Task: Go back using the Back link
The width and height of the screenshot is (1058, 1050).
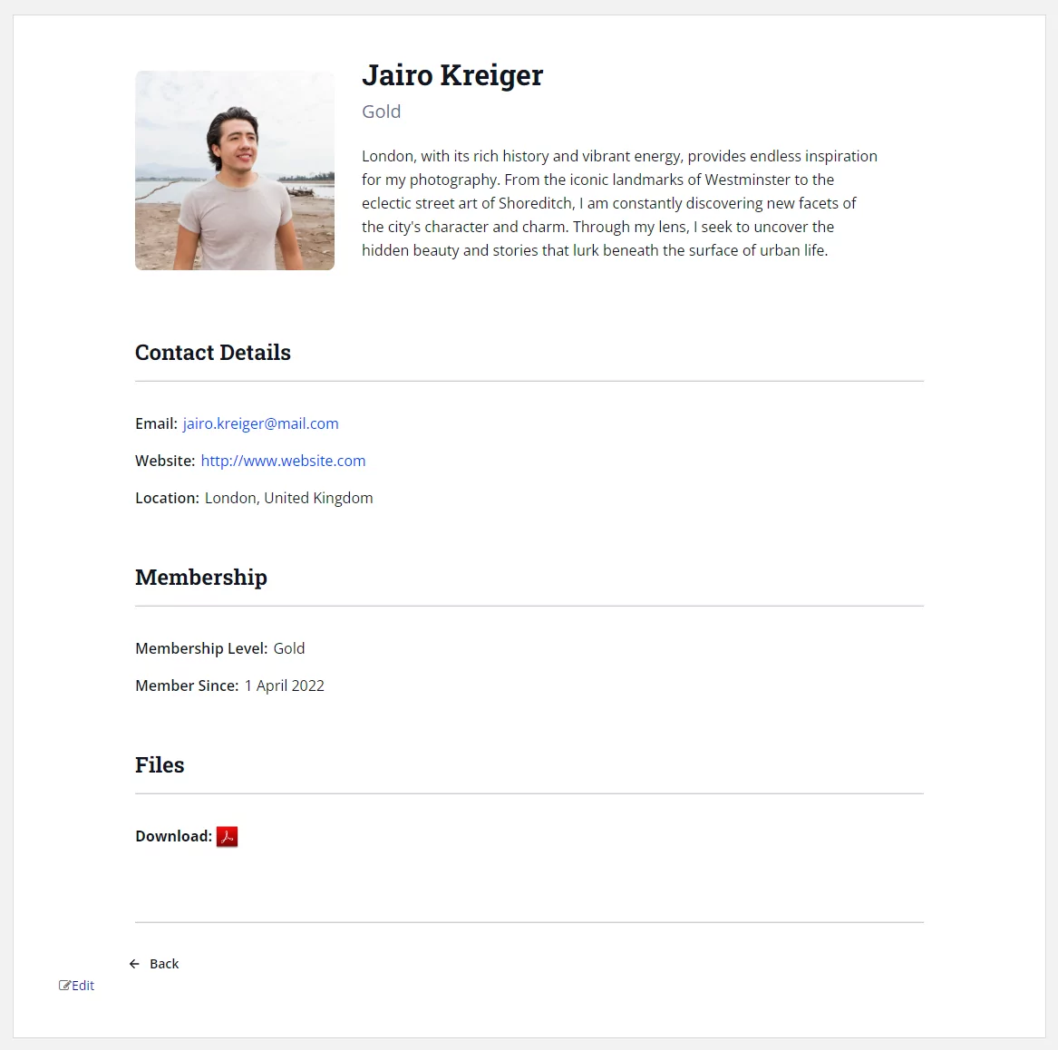Action: pyautogui.click(x=154, y=964)
